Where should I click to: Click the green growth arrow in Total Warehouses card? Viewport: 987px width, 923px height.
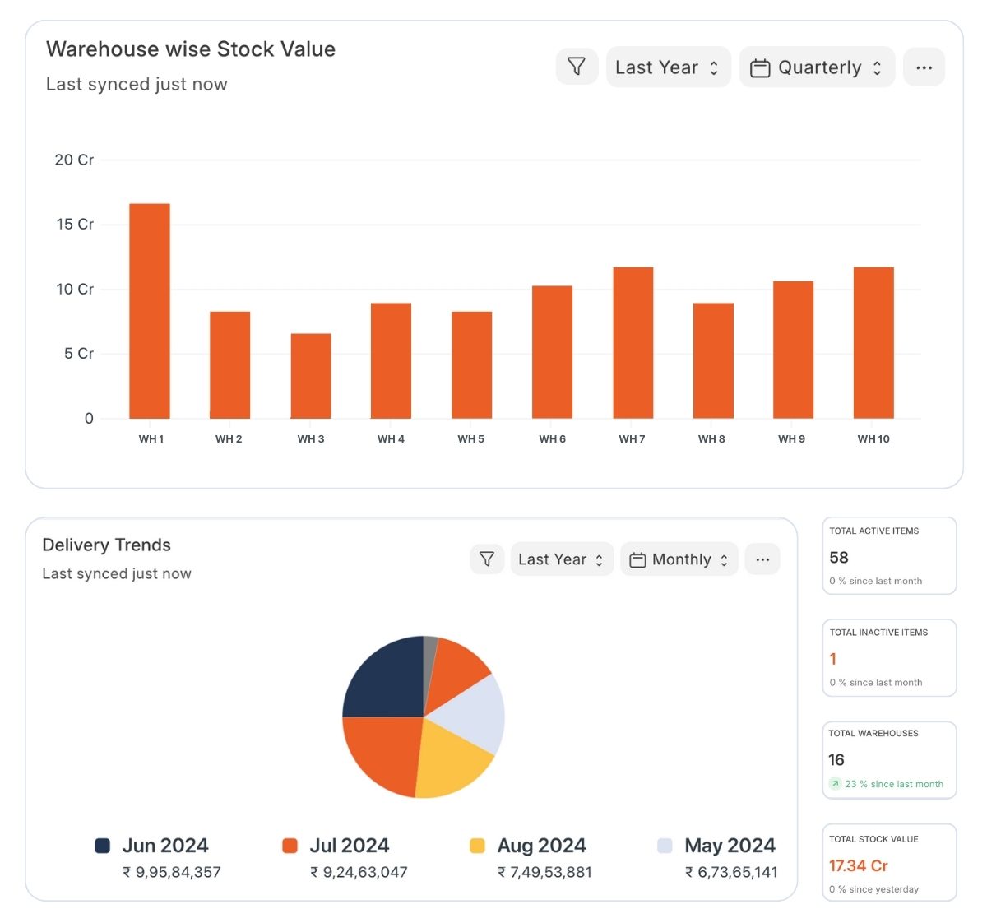[x=834, y=784]
